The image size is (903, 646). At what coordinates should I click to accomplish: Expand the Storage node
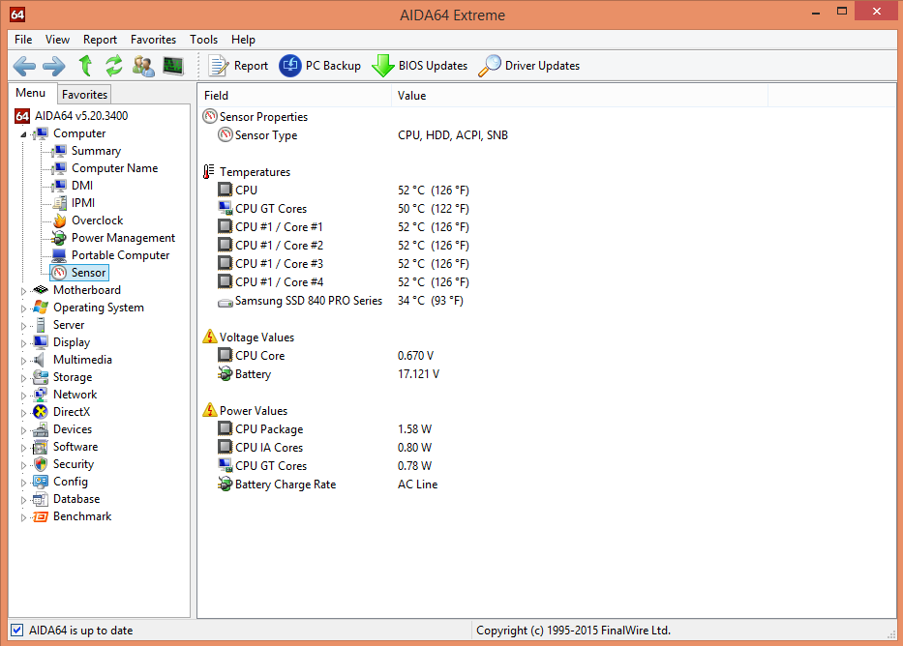coord(23,378)
